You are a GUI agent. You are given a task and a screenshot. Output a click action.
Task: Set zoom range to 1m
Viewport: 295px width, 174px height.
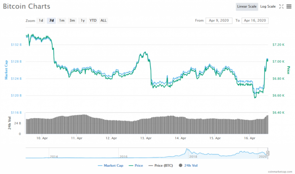coord(62,21)
